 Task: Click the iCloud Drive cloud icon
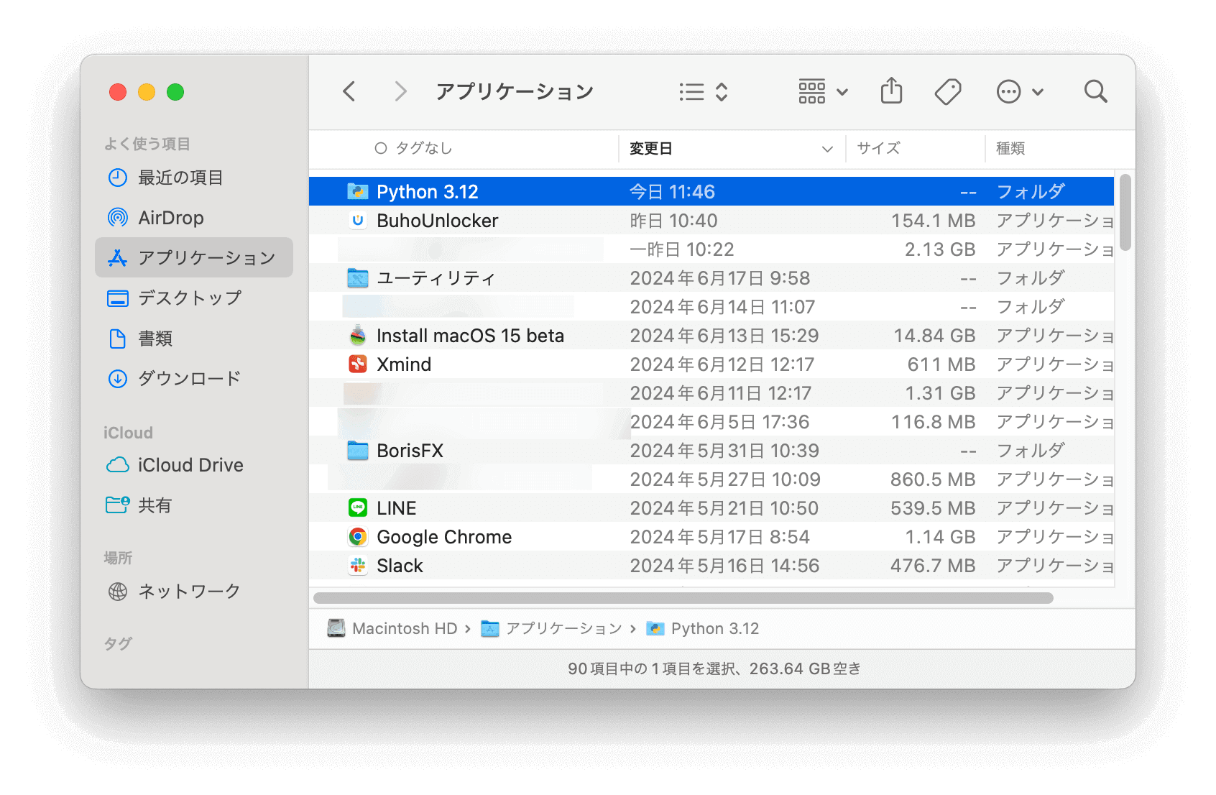118,465
